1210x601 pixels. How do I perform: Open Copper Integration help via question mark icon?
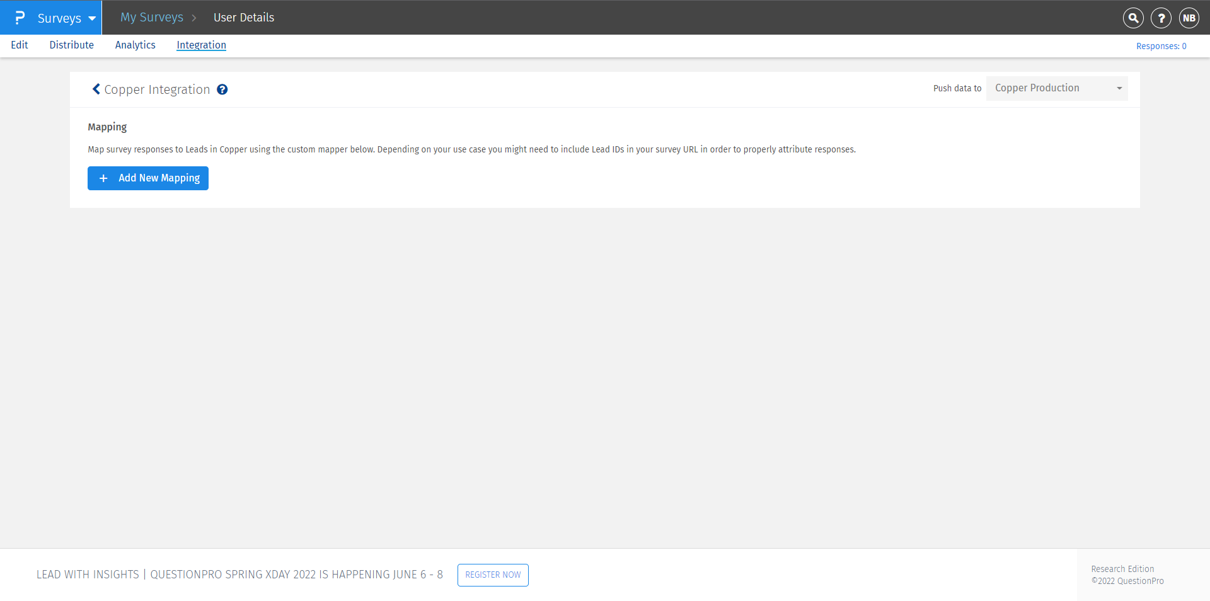tap(222, 89)
